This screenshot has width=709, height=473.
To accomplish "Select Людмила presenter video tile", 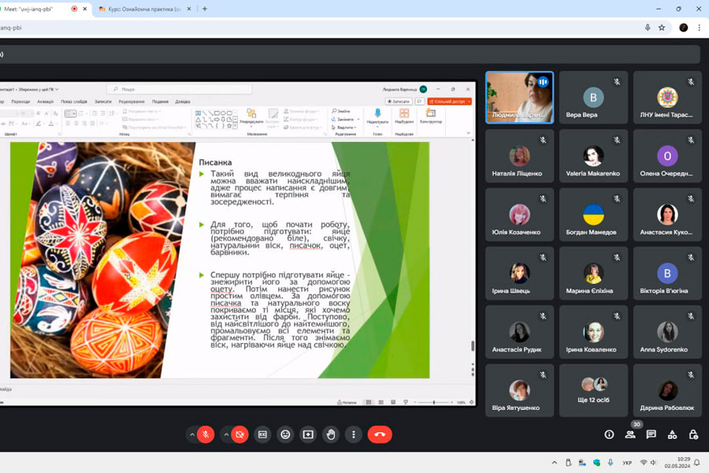I will click(x=520, y=97).
